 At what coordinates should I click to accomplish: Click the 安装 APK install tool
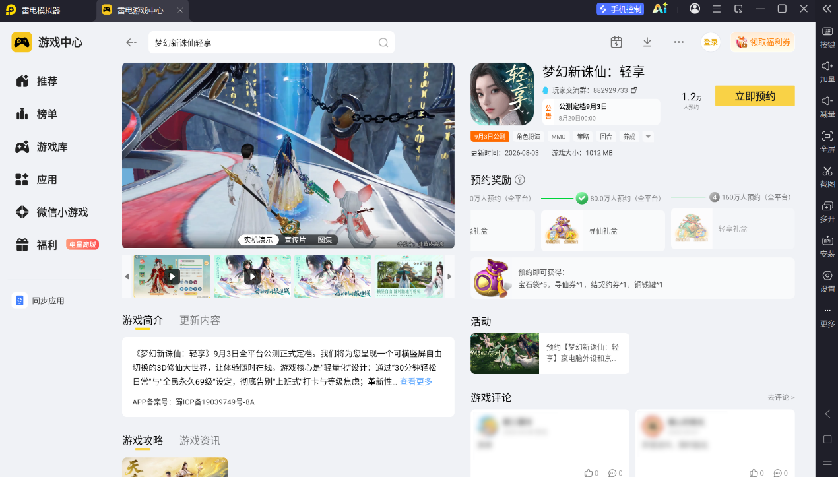pos(827,247)
